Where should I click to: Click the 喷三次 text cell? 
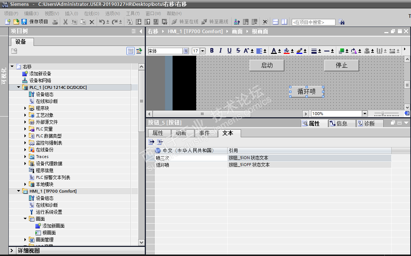(x=191, y=158)
